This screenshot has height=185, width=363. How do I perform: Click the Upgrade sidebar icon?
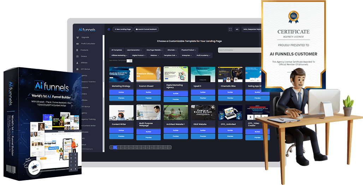coord(77,37)
